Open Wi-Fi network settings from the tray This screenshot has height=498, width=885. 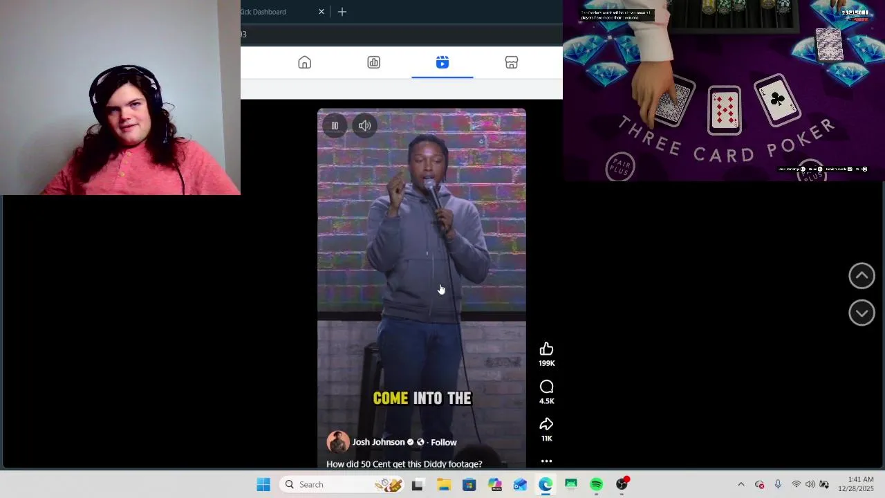(796, 485)
